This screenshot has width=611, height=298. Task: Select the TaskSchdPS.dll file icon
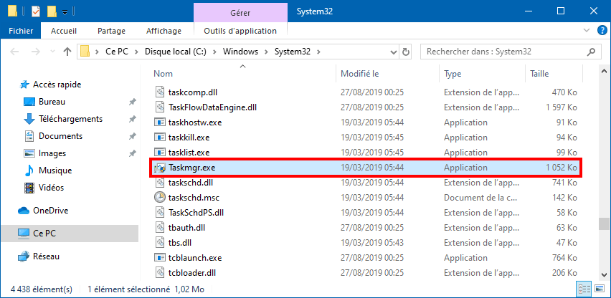pyautogui.click(x=160, y=213)
